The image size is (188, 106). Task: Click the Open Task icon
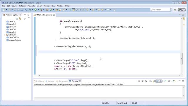pyautogui.click(x=60, y=10)
